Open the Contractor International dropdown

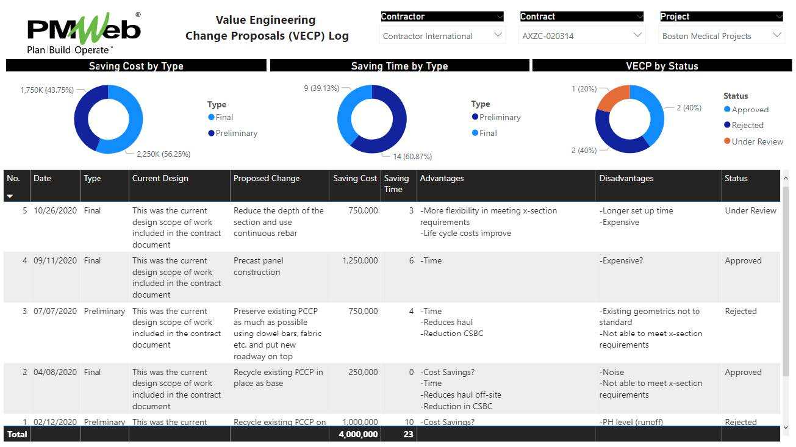click(498, 35)
